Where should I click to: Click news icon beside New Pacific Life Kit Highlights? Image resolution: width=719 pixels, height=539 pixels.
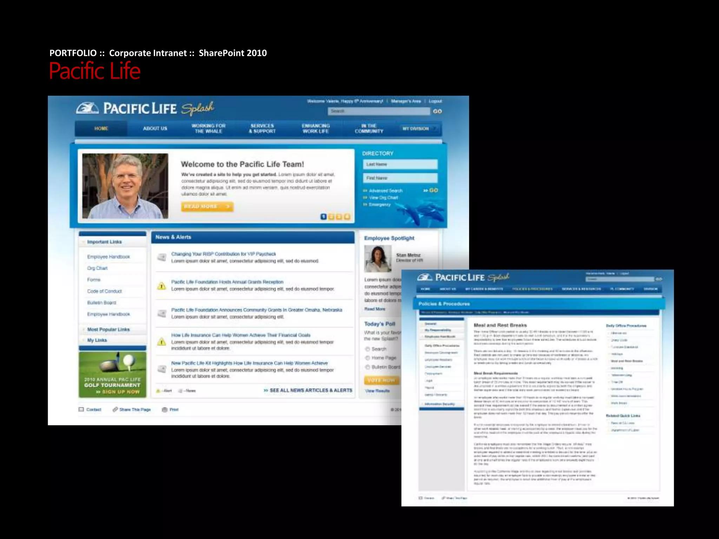point(162,369)
